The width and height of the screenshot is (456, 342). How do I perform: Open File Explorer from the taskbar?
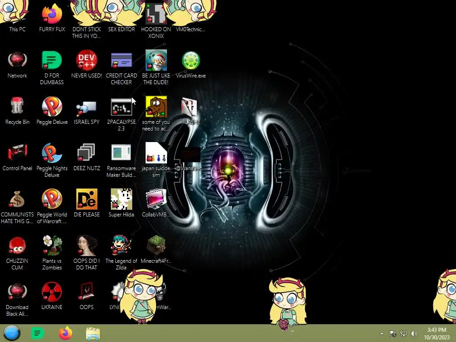coord(93,334)
